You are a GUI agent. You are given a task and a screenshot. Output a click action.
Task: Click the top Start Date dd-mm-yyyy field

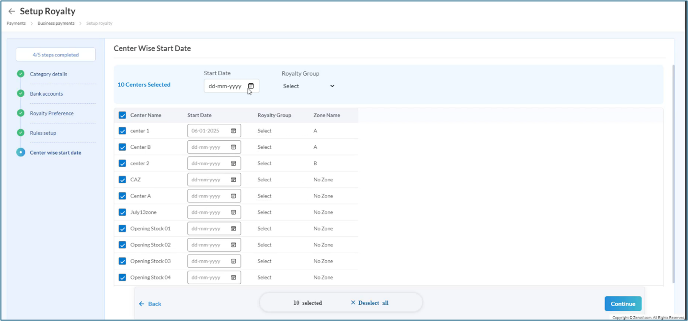pos(231,86)
